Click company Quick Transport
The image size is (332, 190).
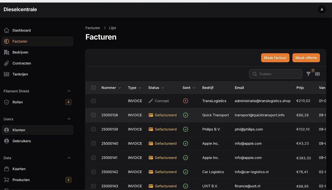(x=215, y=115)
